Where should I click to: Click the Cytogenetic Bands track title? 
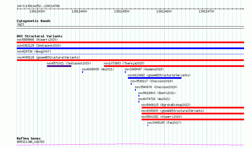34,21
